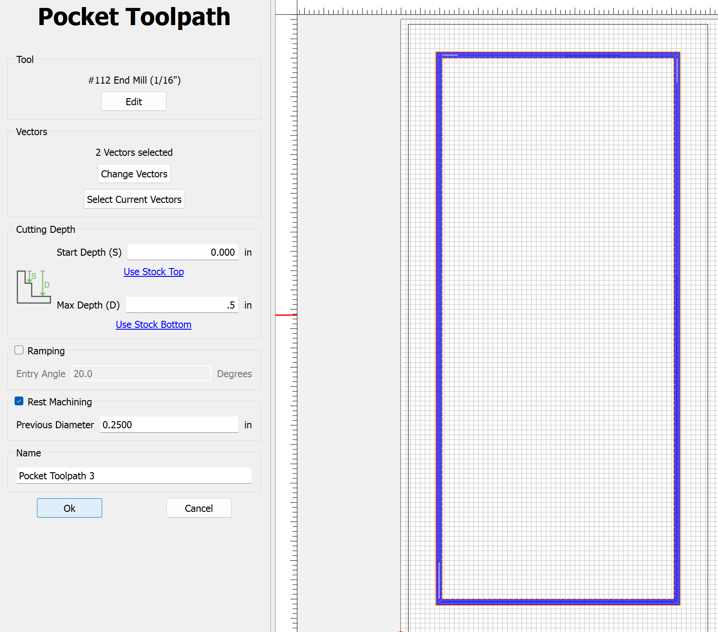Click the Edit tool button
The width and height of the screenshot is (718, 632).
coord(134,102)
